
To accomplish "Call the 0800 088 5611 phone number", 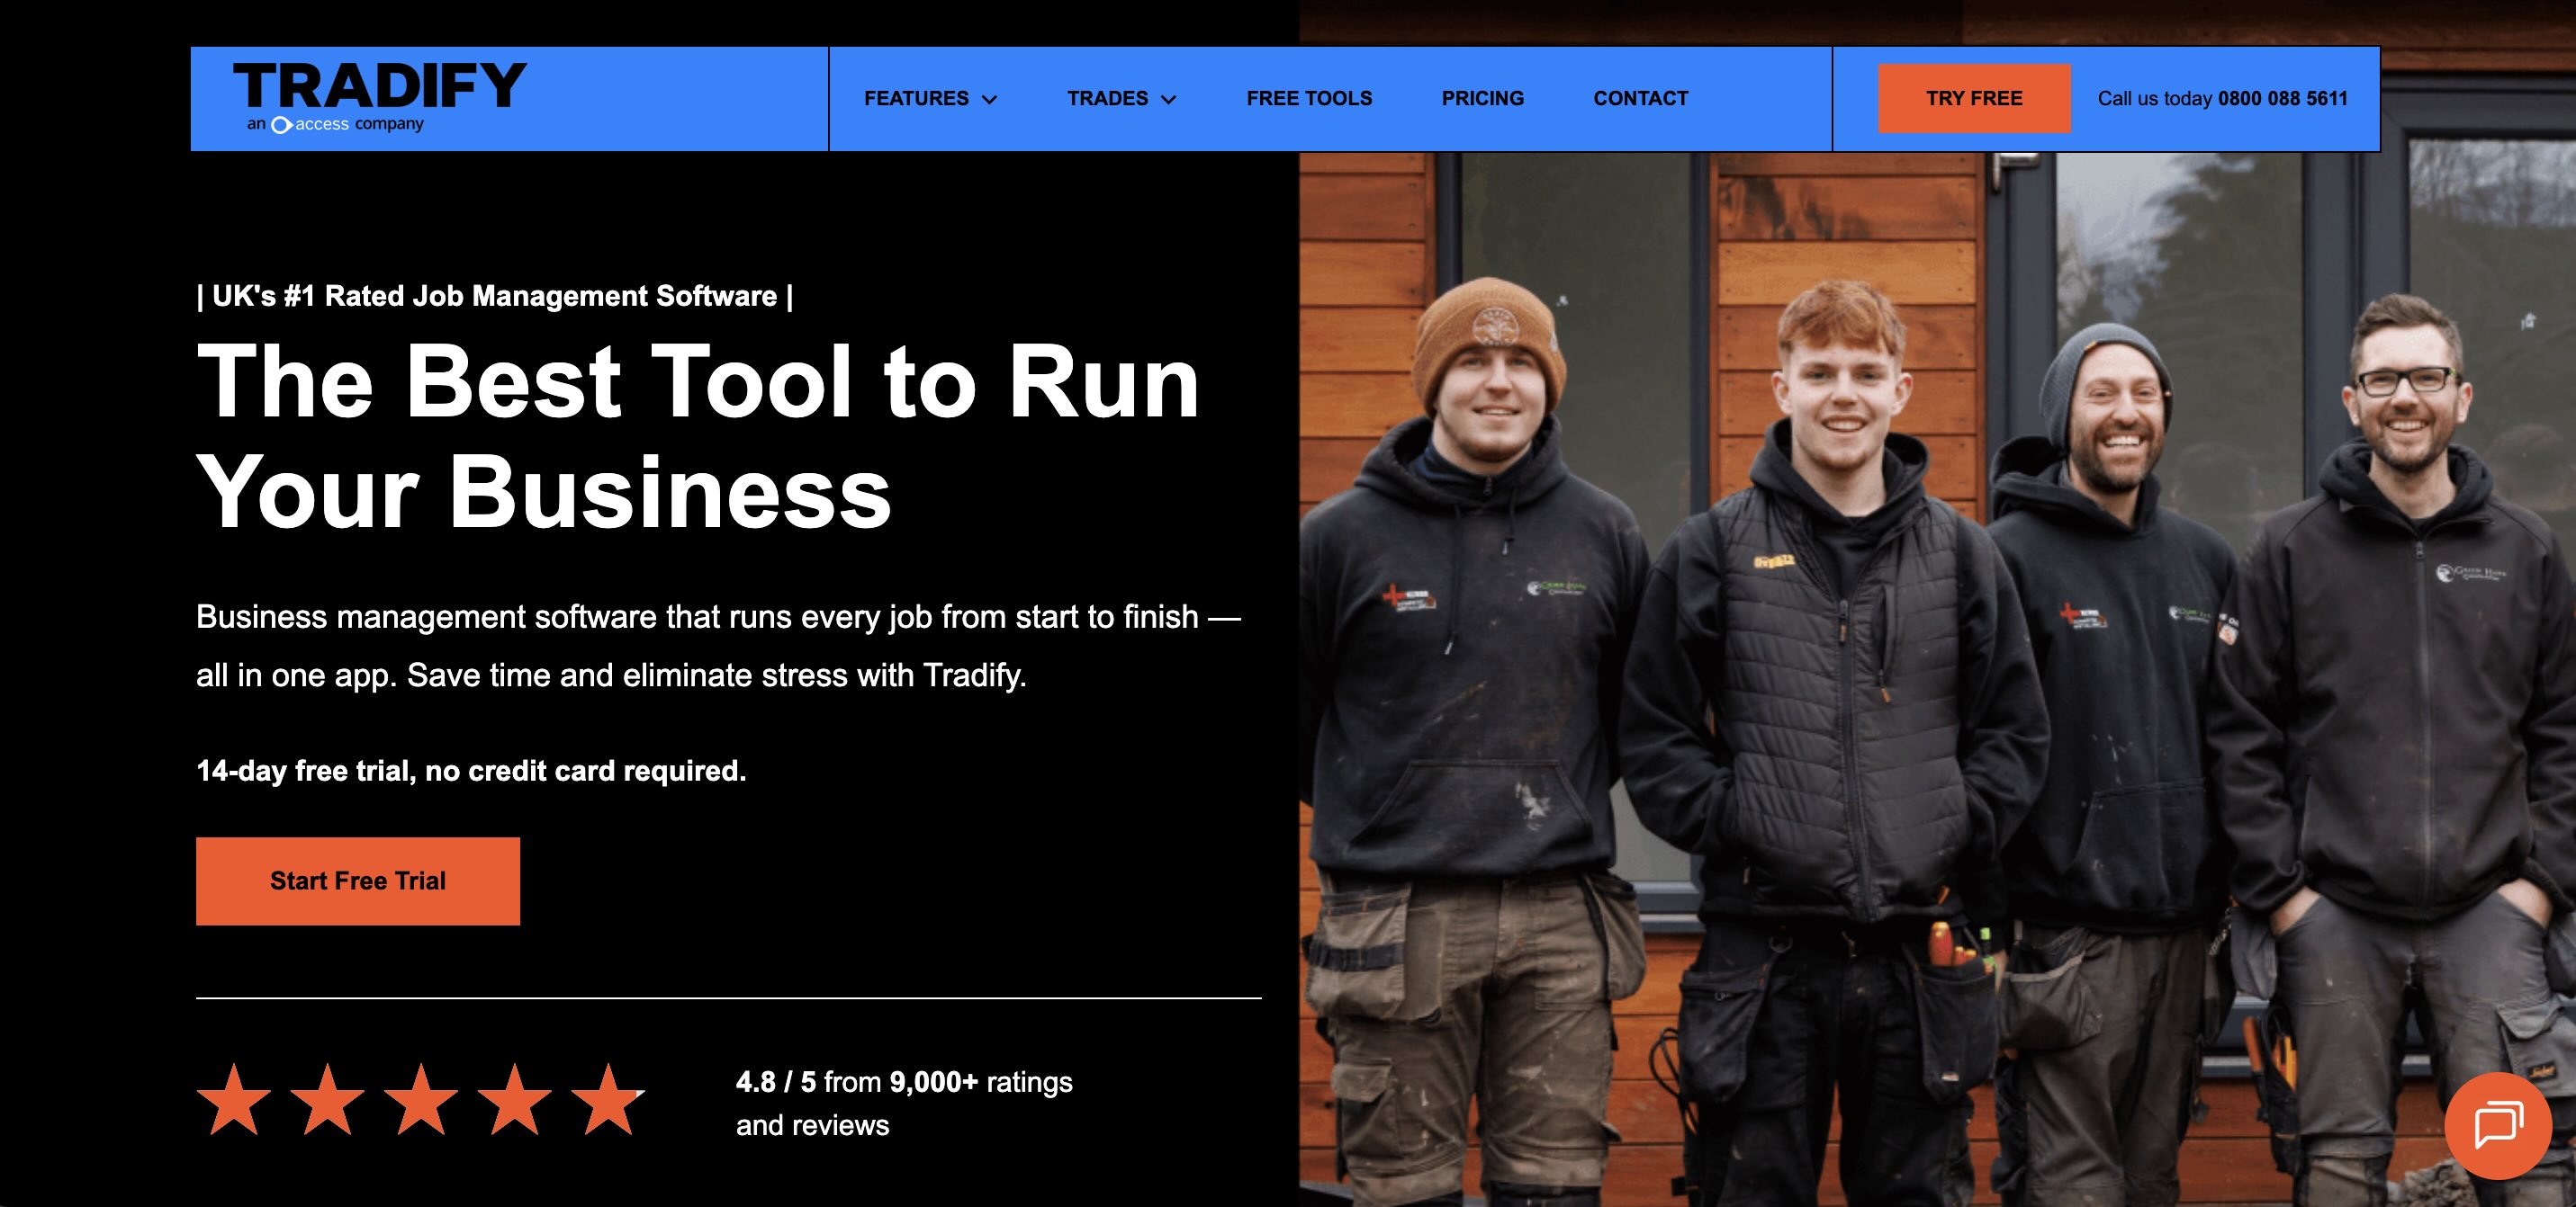I will pos(2283,98).
